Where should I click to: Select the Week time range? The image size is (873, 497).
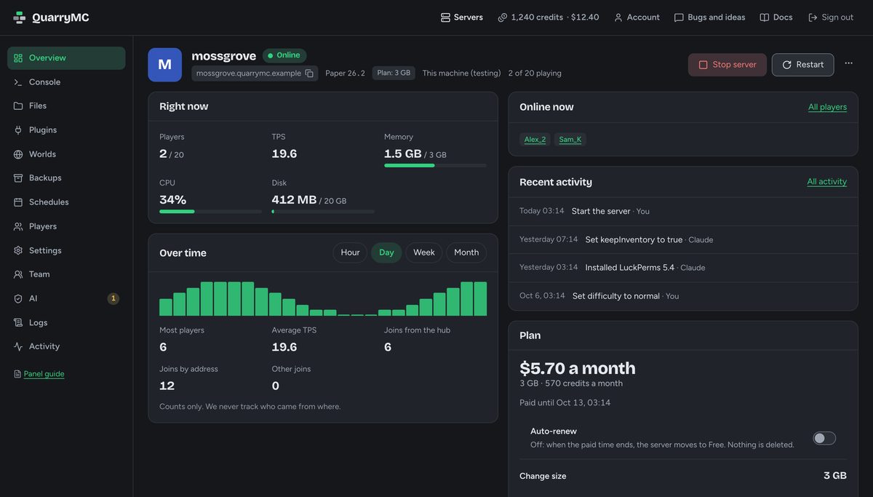424,253
